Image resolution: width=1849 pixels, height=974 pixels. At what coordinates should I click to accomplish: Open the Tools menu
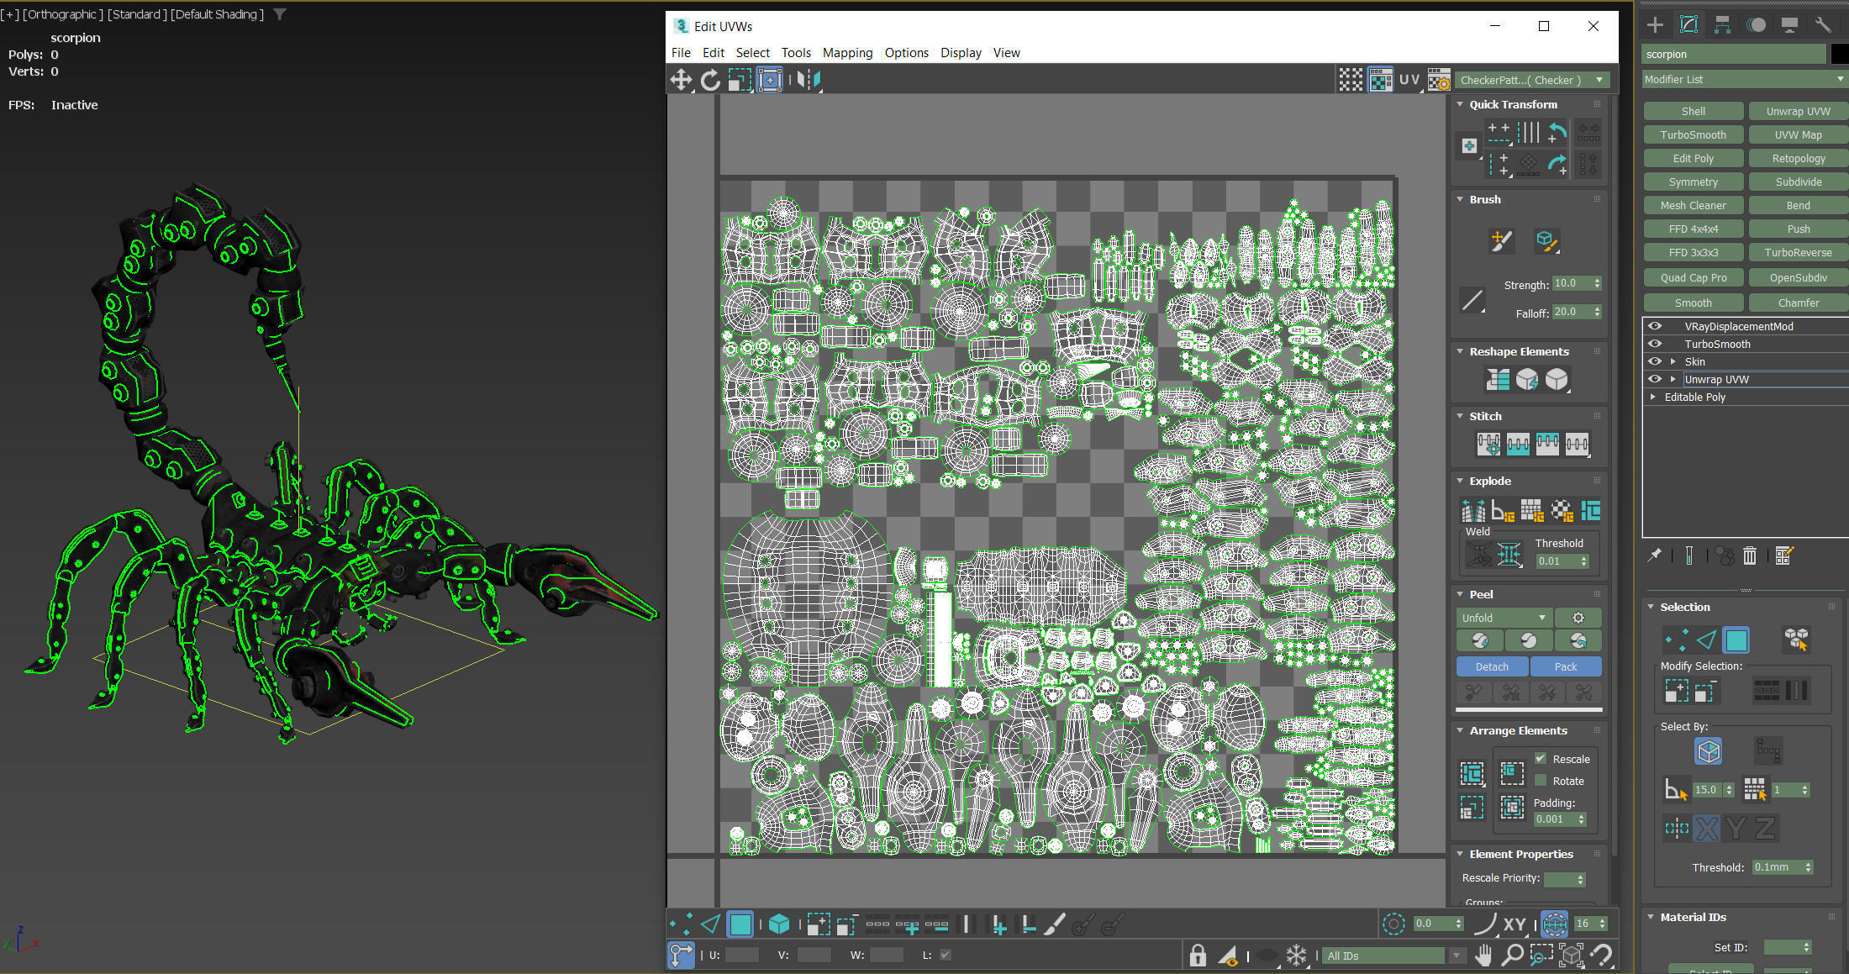click(795, 52)
